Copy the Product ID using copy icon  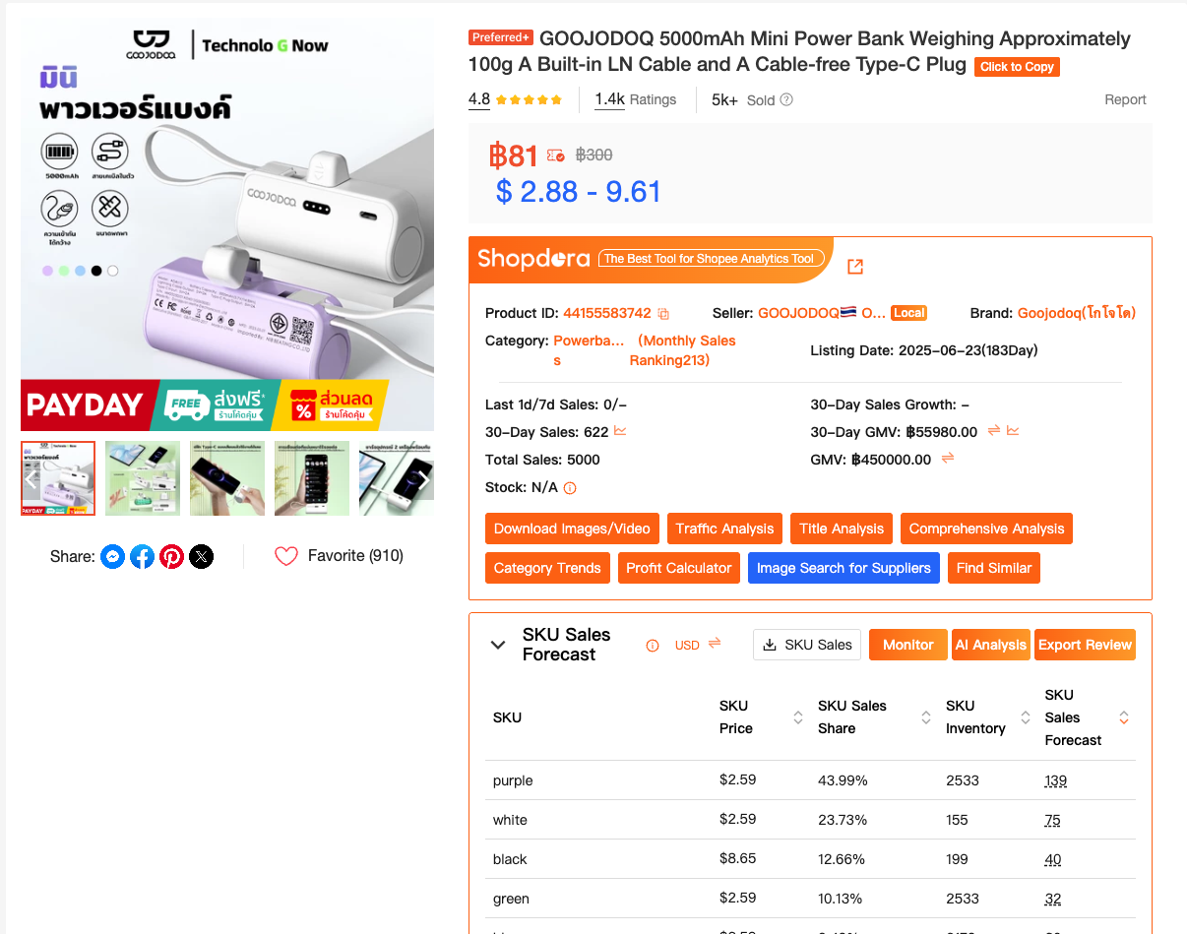pos(663,314)
